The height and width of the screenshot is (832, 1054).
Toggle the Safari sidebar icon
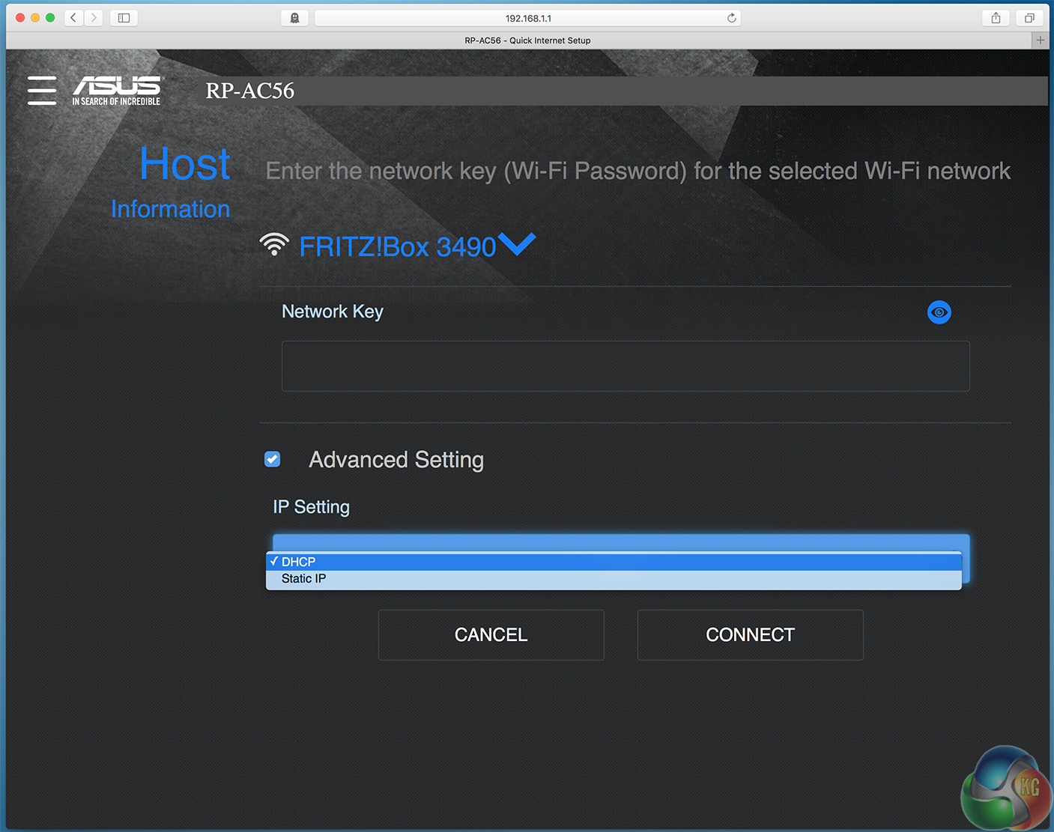[x=124, y=18]
